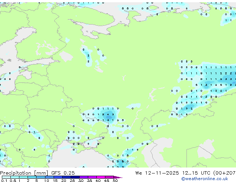Click the 10 legend scale label

pyautogui.click(x=47, y=181)
